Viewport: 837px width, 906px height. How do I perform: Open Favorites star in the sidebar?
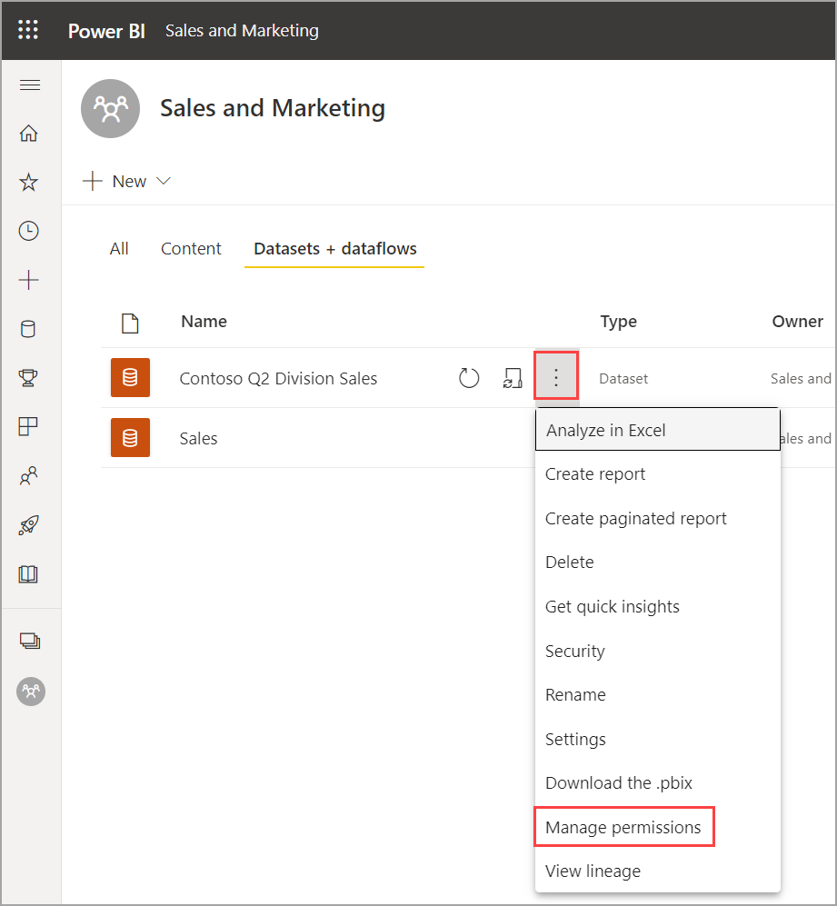[29, 183]
